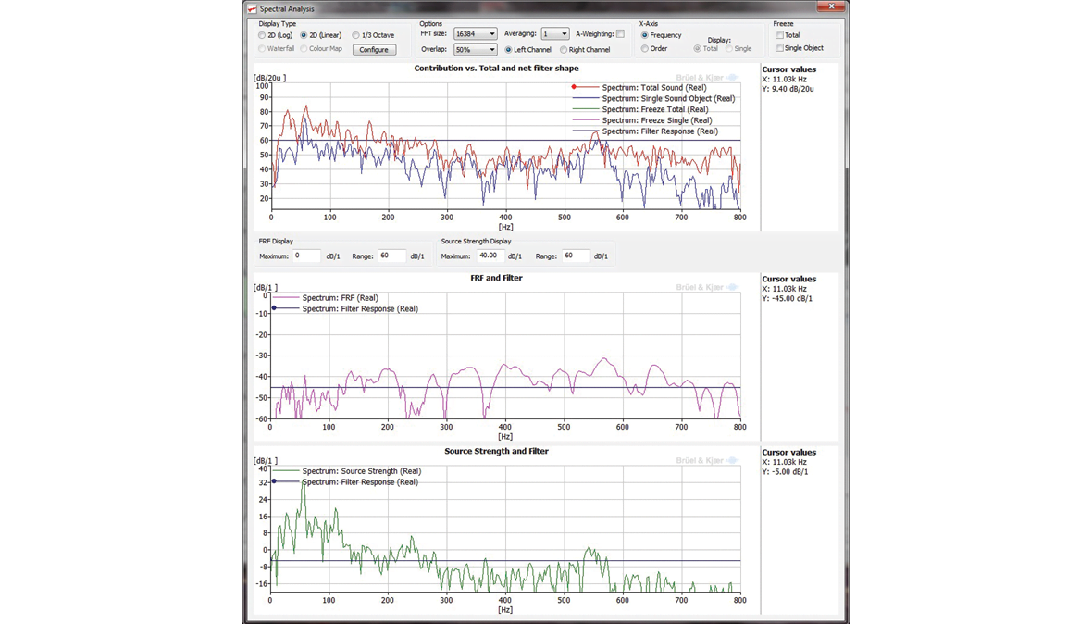Click the Brüel & Kjær logo in top chart

[707, 79]
